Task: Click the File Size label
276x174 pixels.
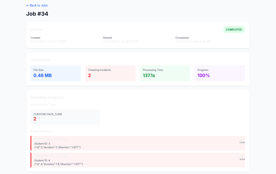Action: coord(39,70)
